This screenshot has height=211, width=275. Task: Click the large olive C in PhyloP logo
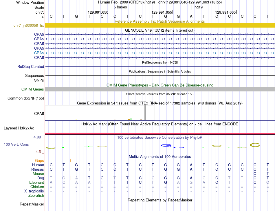(255, 145)
